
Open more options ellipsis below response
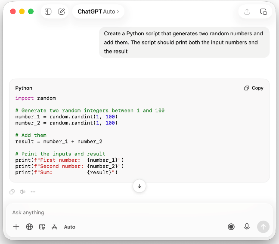pyautogui.click(x=33, y=192)
